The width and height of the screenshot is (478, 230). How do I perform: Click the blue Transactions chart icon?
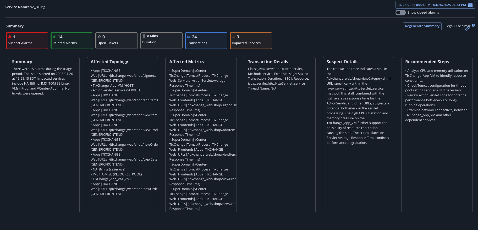click(x=189, y=37)
